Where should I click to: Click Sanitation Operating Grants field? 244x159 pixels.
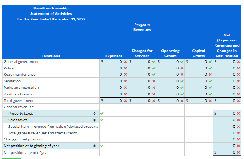pos(170,81)
